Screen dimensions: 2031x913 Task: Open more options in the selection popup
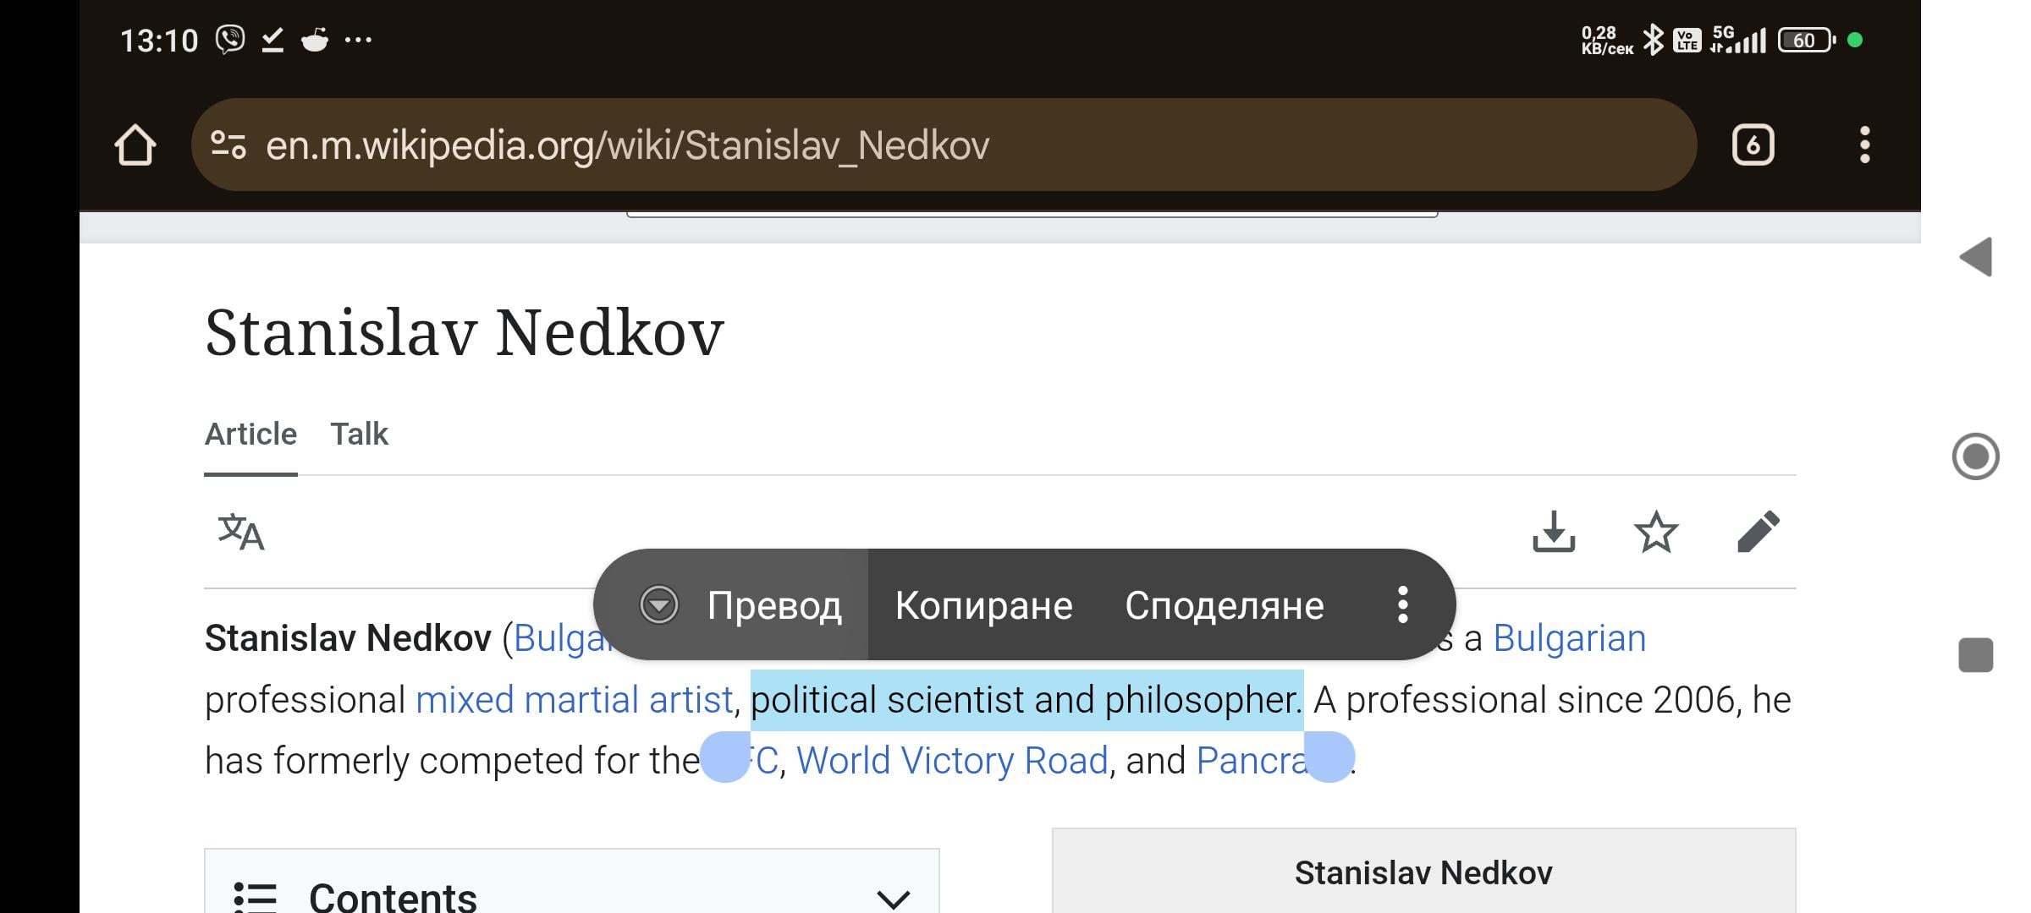coord(1402,604)
